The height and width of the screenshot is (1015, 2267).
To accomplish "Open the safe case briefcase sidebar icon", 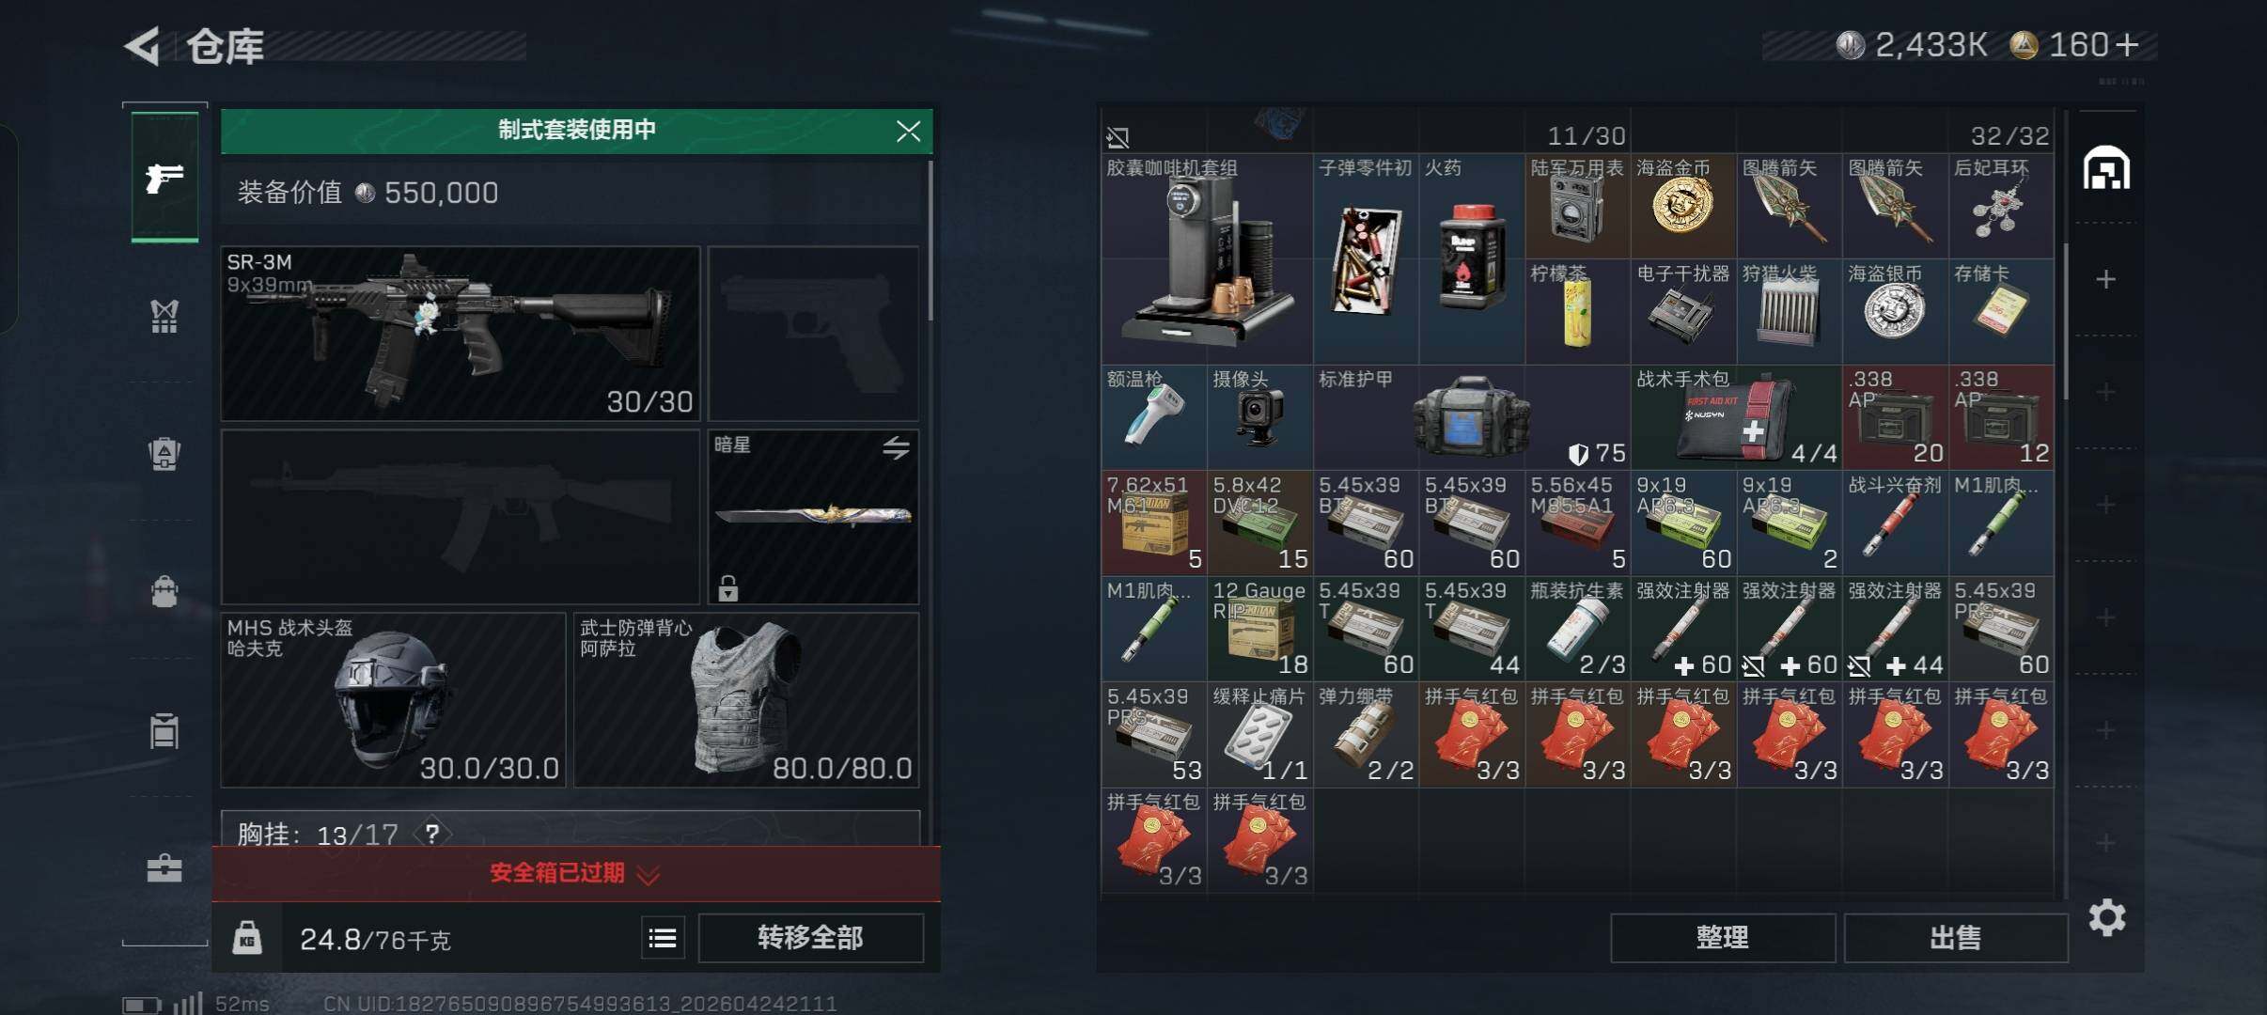I will (164, 867).
